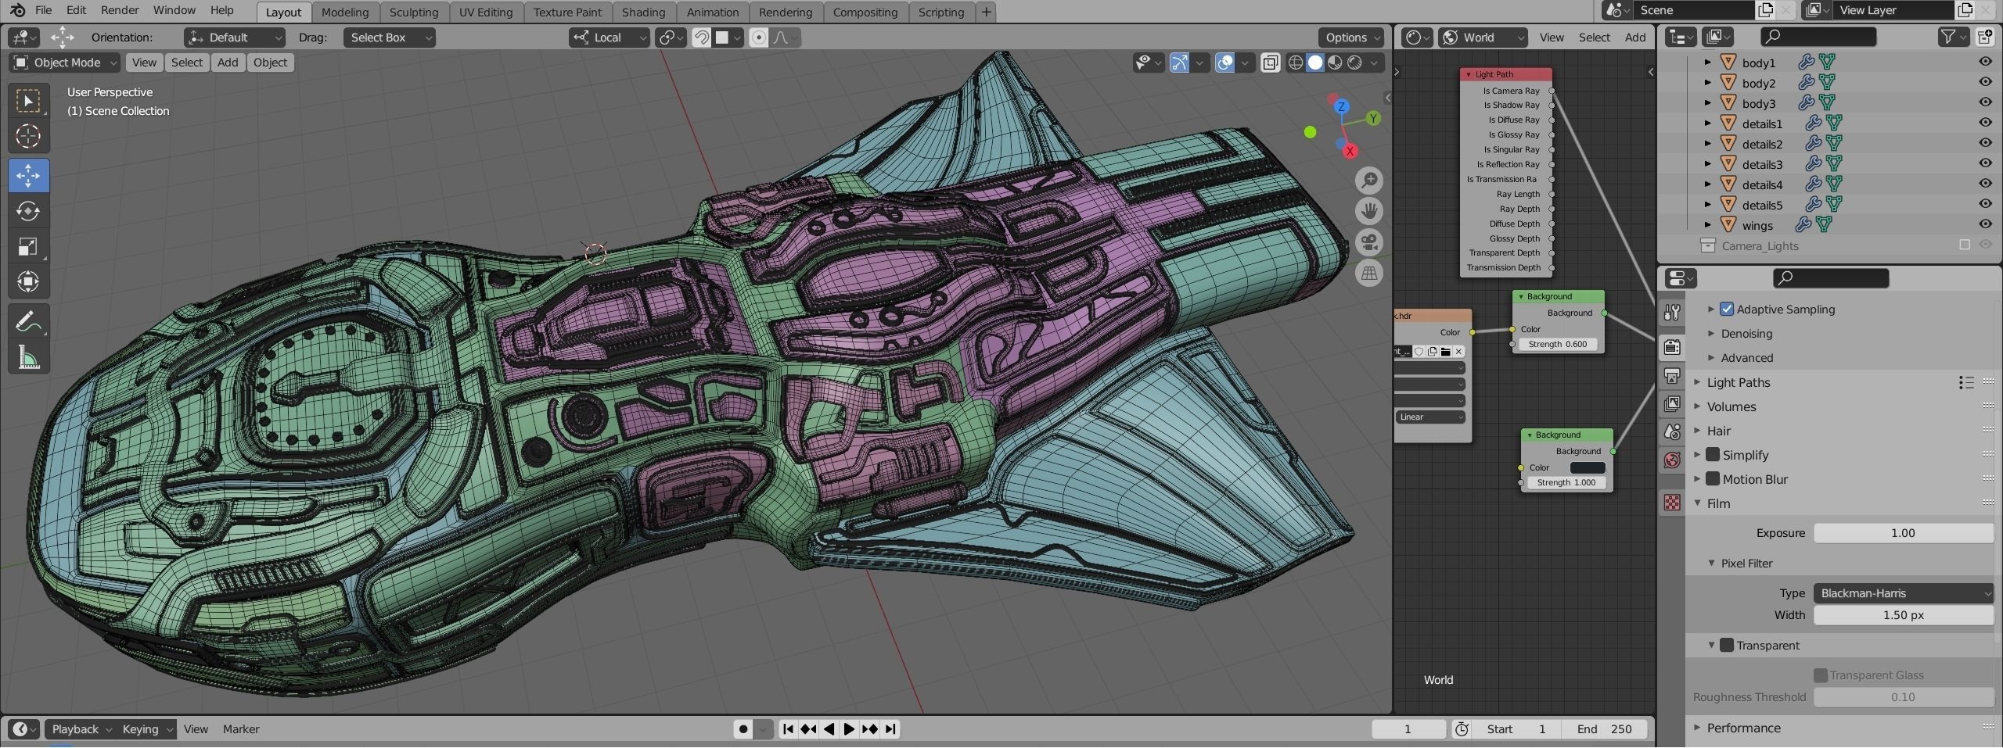Open the Pixel Filter Type Blackman-Harris dropdown
This screenshot has width=2003, height=748.
click(1903, 593)
